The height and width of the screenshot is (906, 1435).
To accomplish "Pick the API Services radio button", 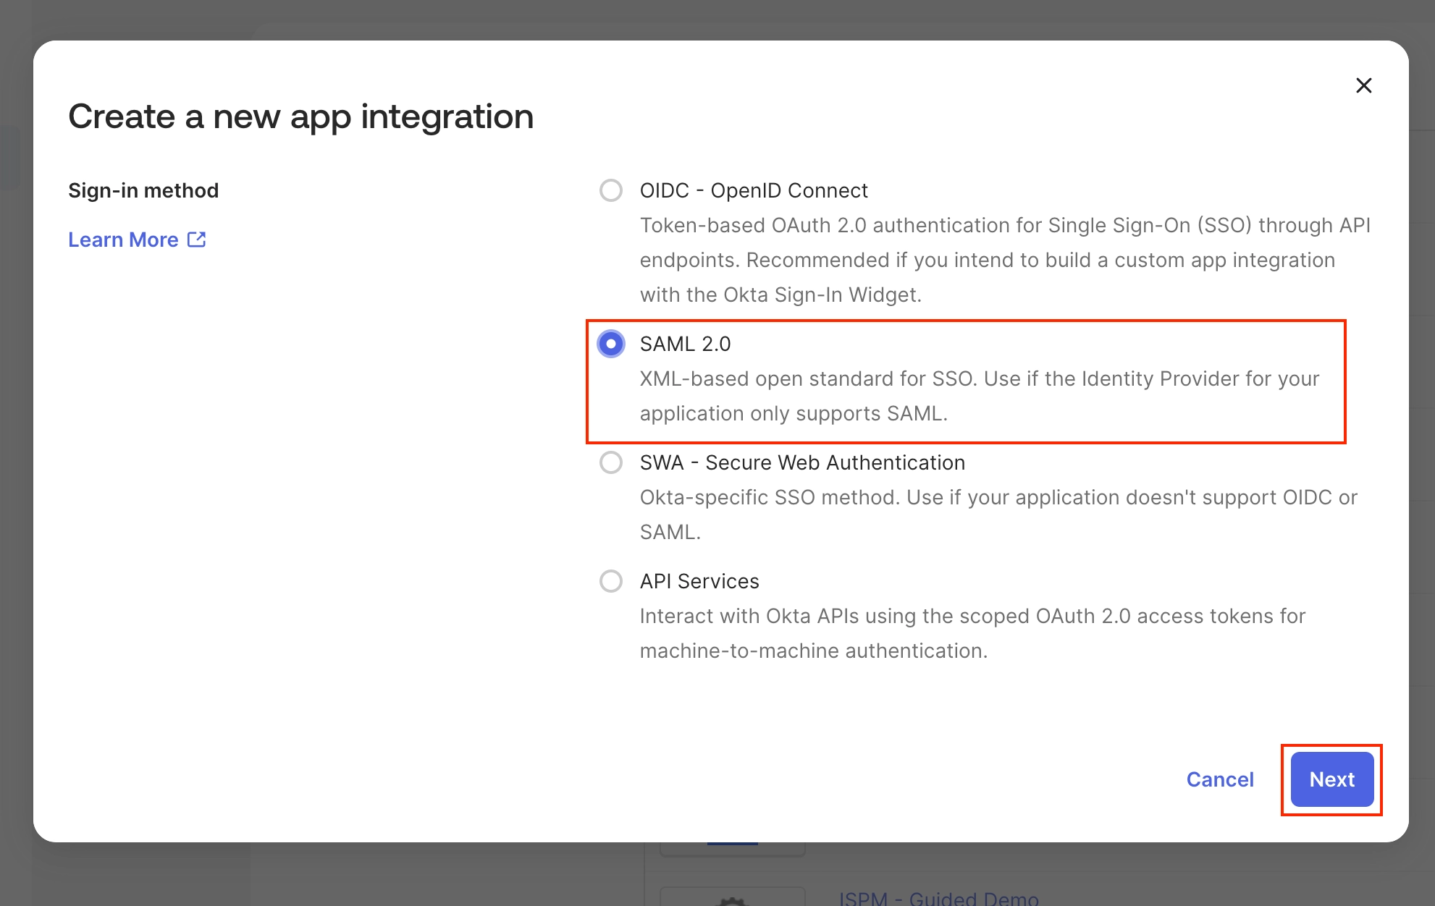I will coord(610,581).
